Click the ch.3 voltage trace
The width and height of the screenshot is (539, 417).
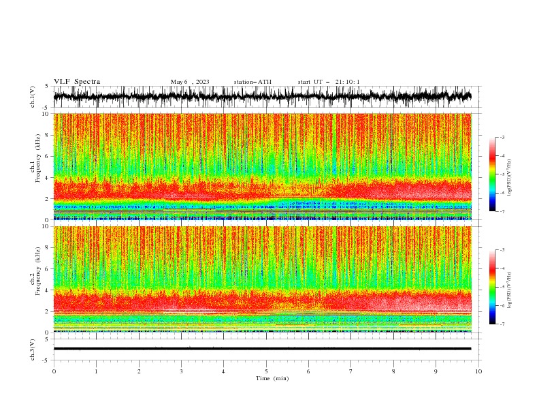(x=262, y=349)
